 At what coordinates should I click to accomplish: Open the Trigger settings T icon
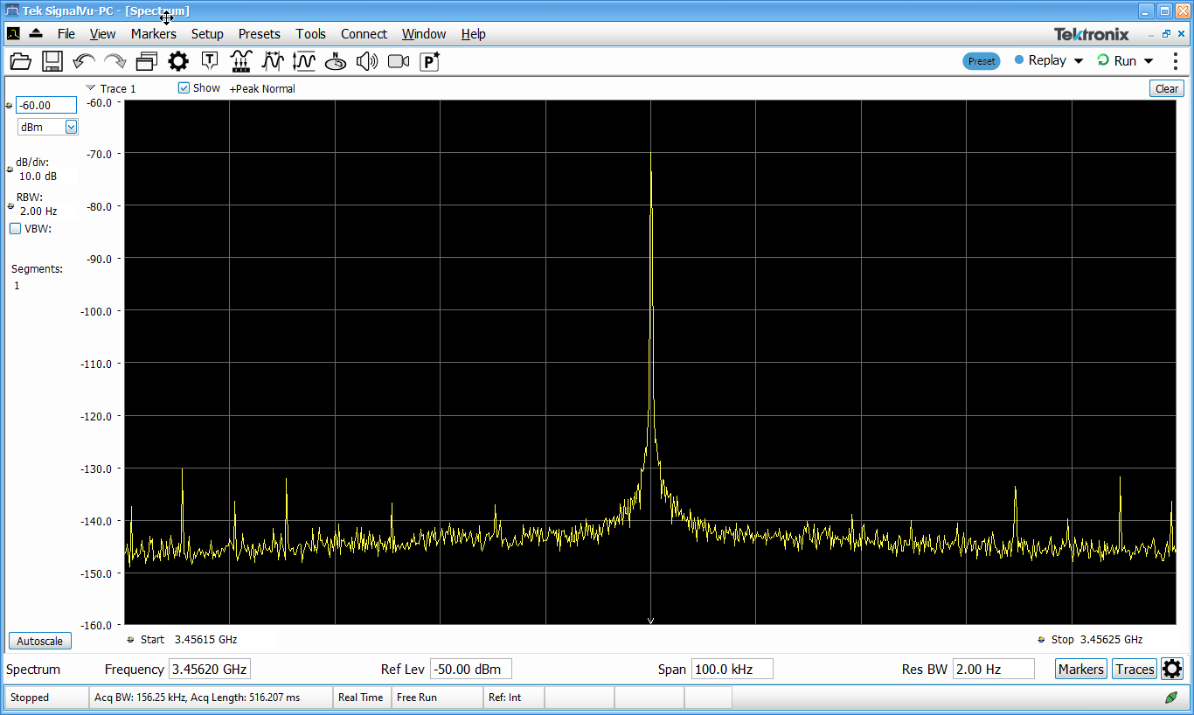210,61
